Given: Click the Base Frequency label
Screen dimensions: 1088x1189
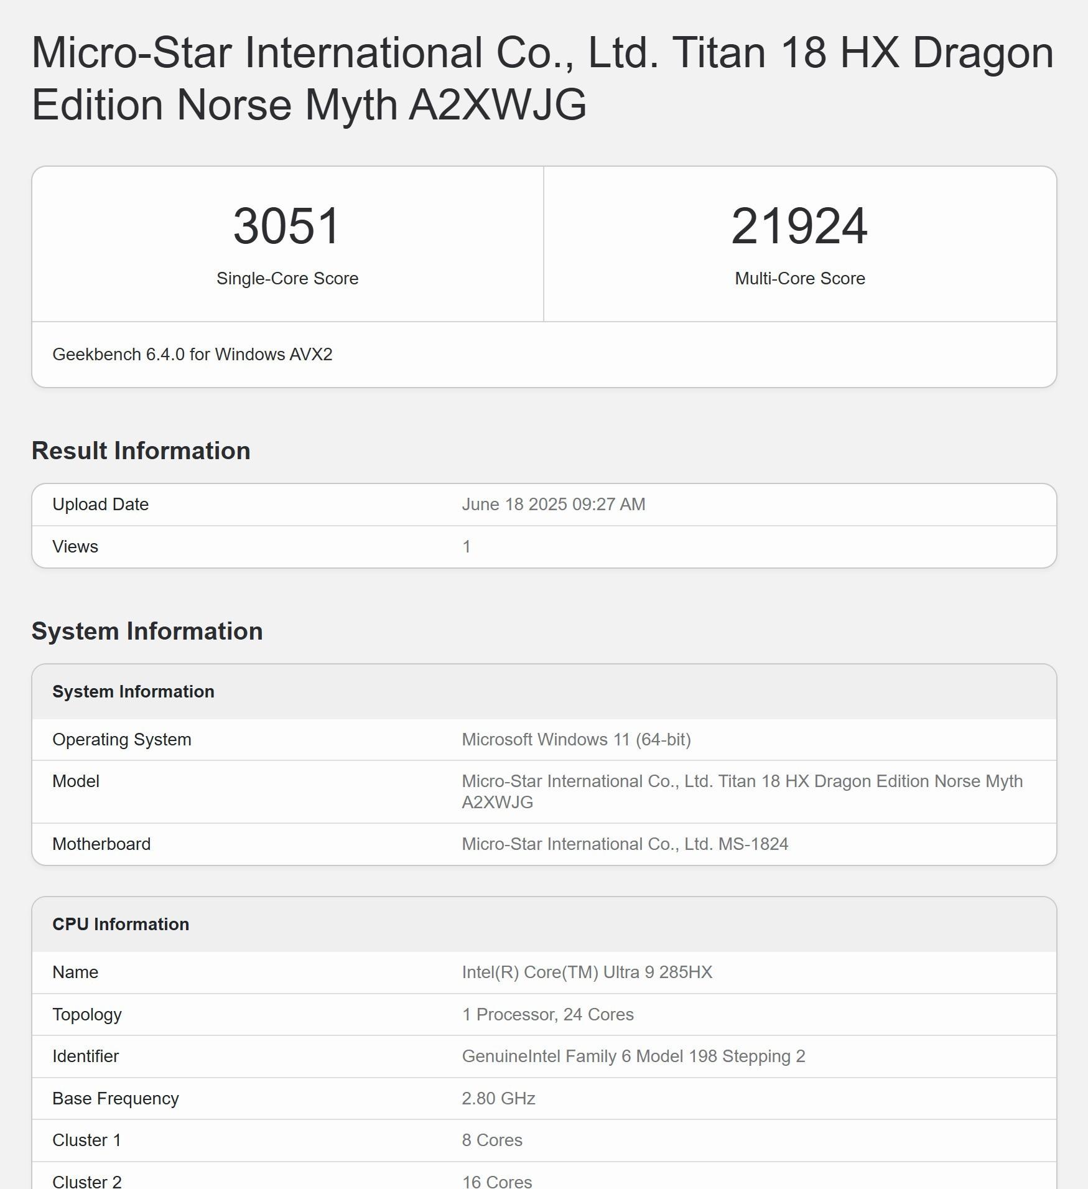Looking at the screenshot, I should tap(116, 1099).
